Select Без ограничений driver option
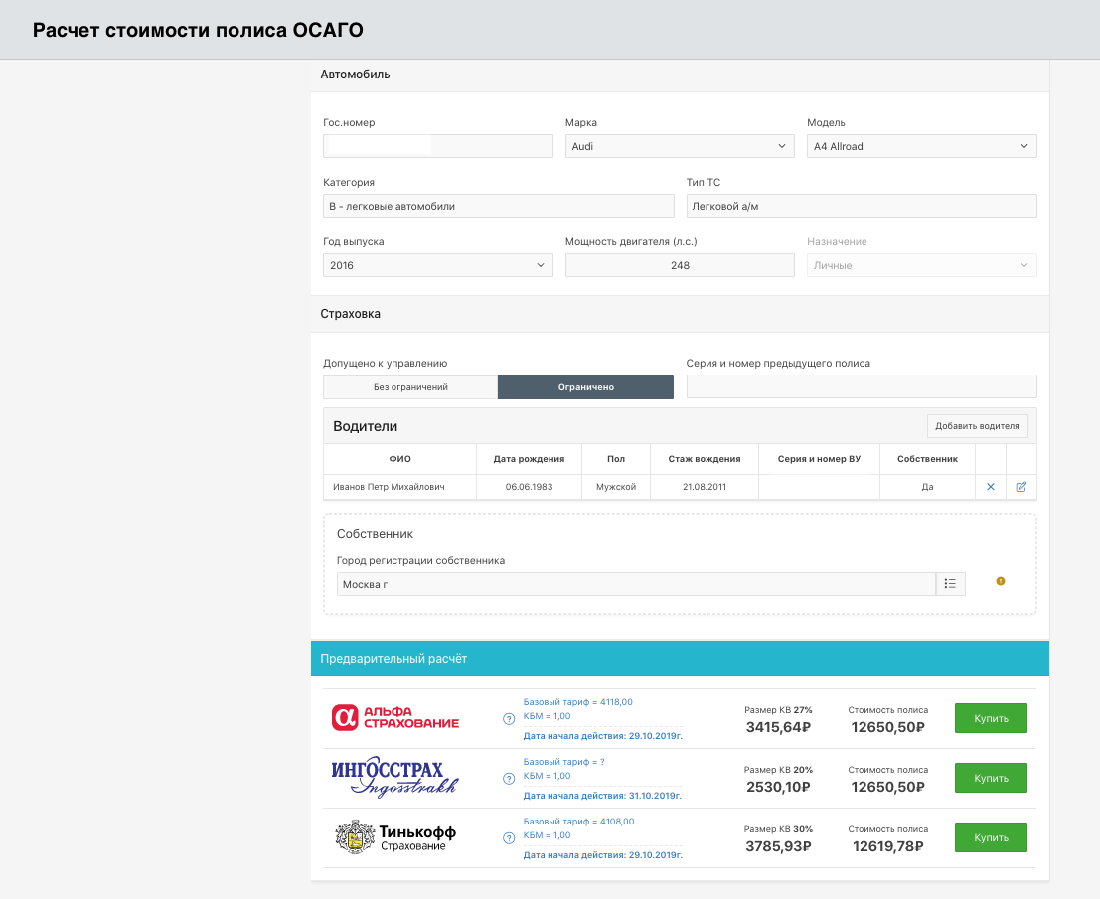 pyautogui.click(x=410, y=387)
